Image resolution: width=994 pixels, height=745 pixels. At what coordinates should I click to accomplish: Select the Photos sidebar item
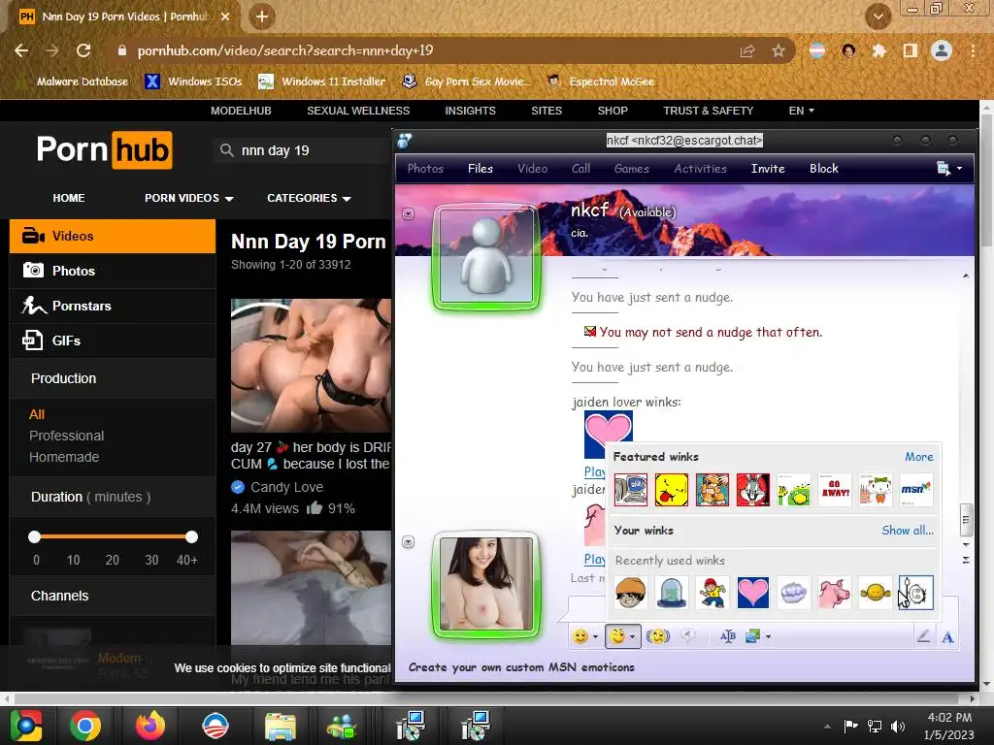click(x=113, y=272)
